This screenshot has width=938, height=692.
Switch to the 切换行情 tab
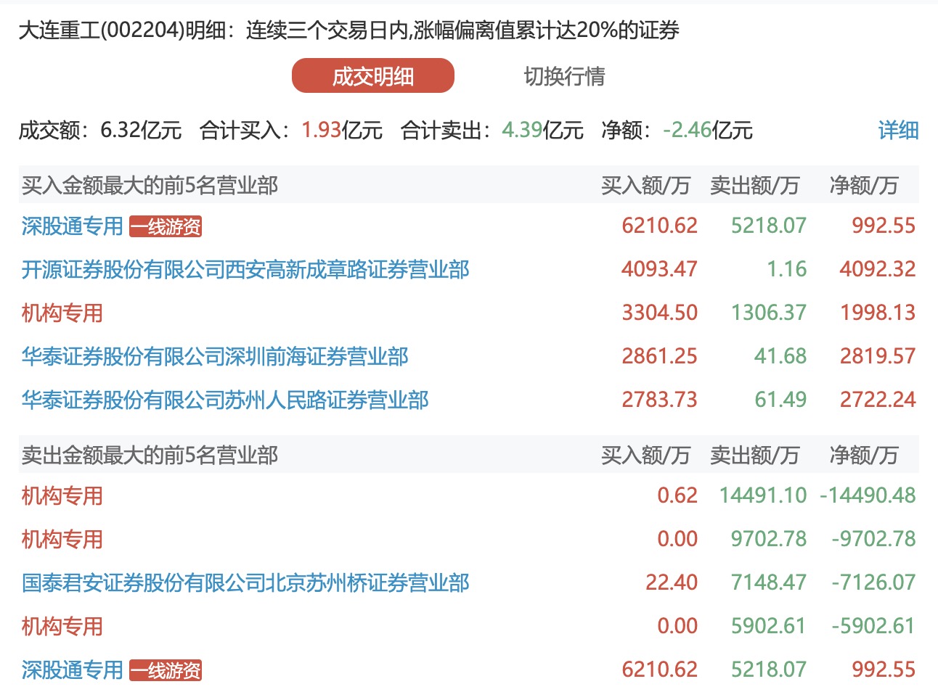coord(564,76)
